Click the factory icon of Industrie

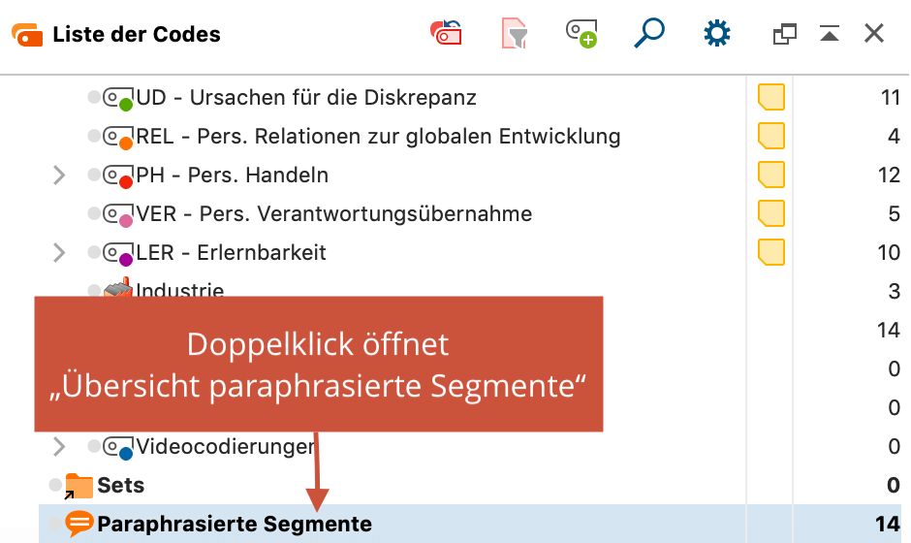coord(118,288)
